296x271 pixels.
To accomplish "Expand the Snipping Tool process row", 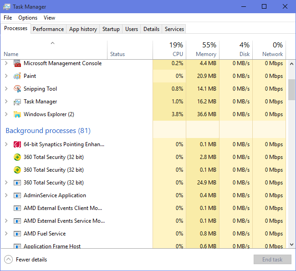I will (x=6, y=89).
